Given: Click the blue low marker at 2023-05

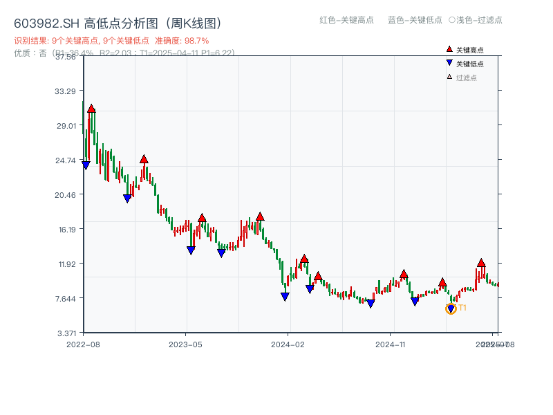Looking at the screenshot, I should click(x=191, y=250).
